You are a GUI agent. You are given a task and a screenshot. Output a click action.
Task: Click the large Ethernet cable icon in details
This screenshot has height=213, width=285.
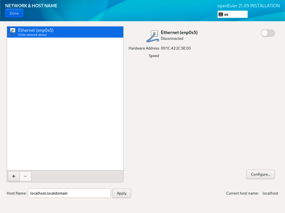[153, 36]
